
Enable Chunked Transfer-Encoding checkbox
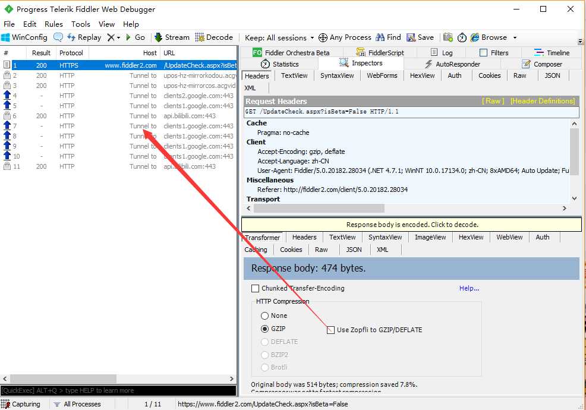click(x=255, y=288)
